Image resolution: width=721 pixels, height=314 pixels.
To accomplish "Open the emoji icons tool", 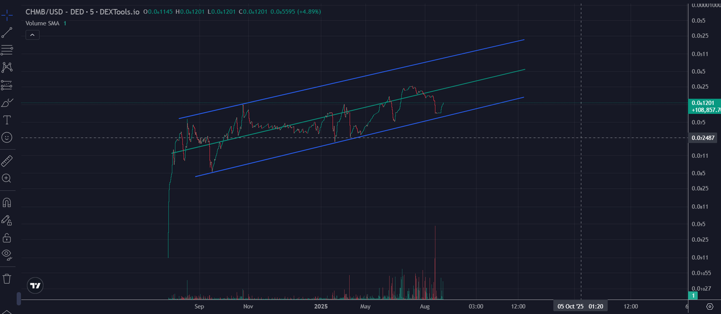I will coord(7,137).
